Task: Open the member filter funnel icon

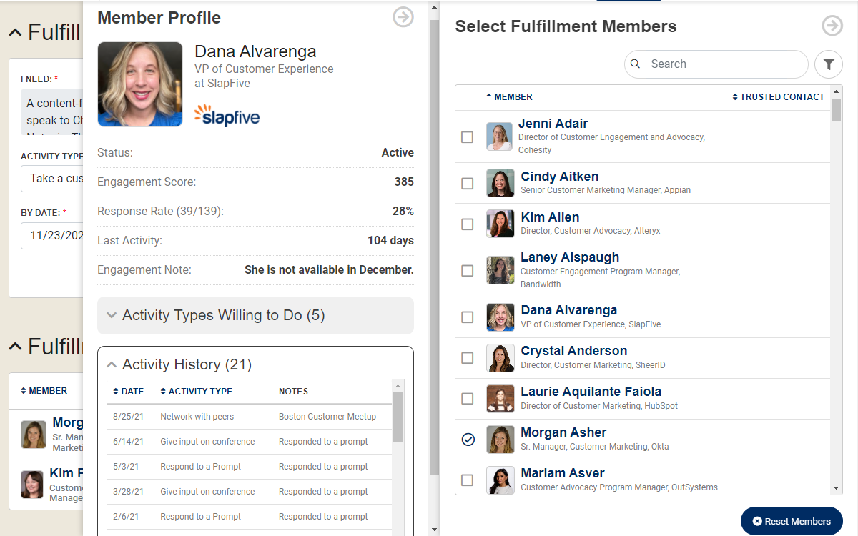Action: click(829, 64)
